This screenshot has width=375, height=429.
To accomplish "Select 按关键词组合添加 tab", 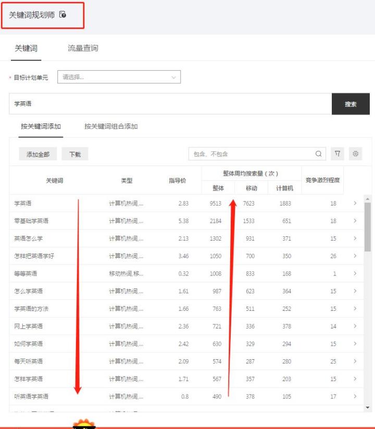I will tap(111, 127).
